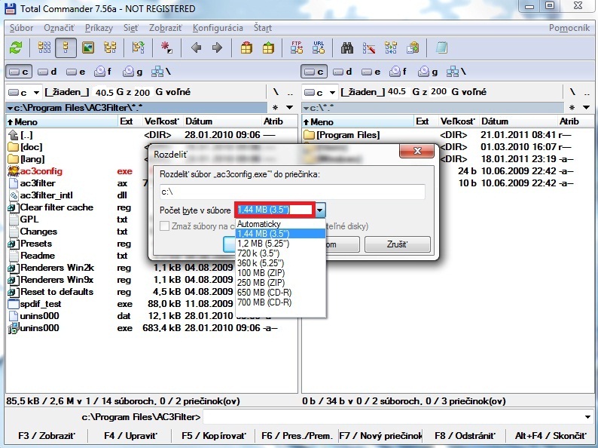
Task: Refresh the source panel with green arrows icon
Action: pyautogui.click(x=16, y=48)
